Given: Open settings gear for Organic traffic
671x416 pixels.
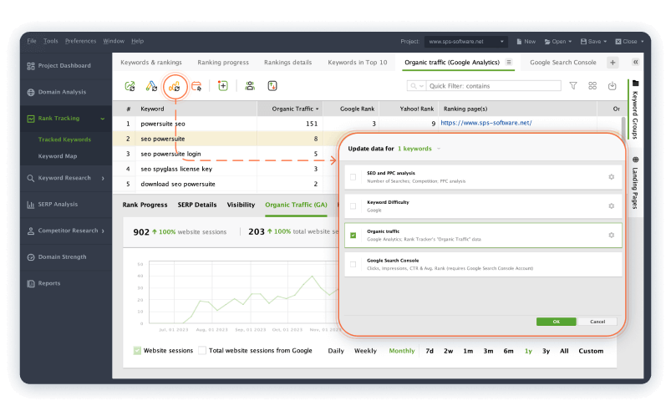Looking at the screenshot, I should point(612,235).
